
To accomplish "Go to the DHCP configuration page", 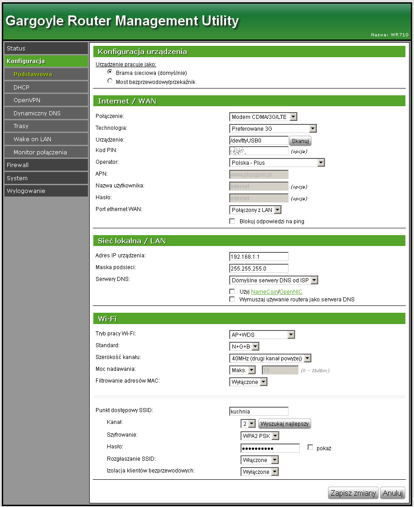I will point(46,87).
